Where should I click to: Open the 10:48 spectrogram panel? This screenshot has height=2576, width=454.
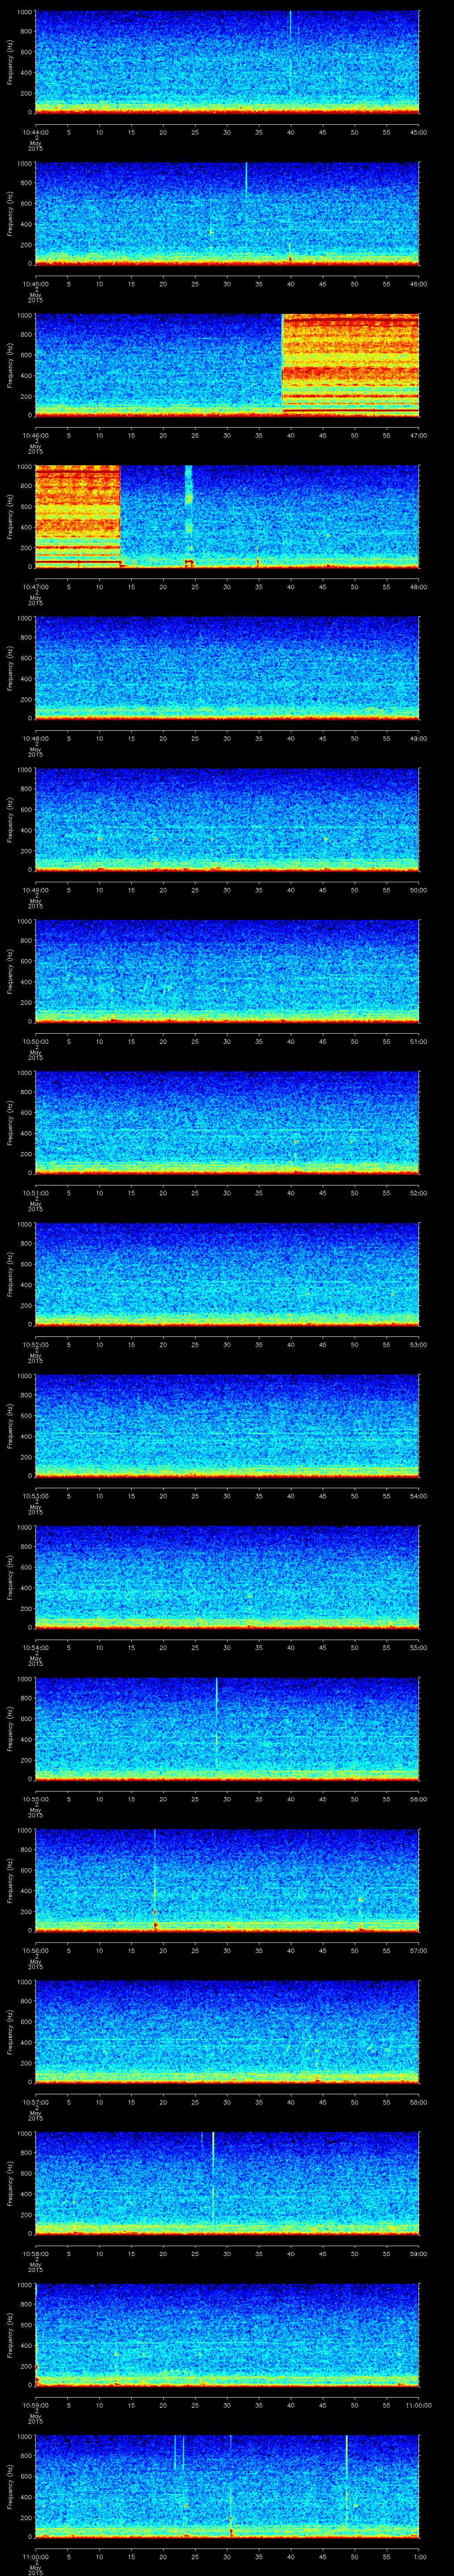pos(227,668)
